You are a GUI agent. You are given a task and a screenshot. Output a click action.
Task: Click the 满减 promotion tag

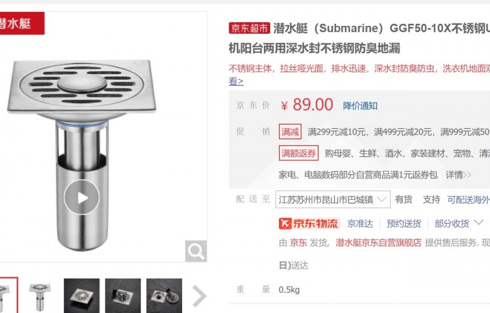290,131
